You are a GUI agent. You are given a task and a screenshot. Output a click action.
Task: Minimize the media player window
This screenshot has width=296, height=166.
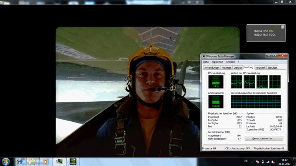276,2
